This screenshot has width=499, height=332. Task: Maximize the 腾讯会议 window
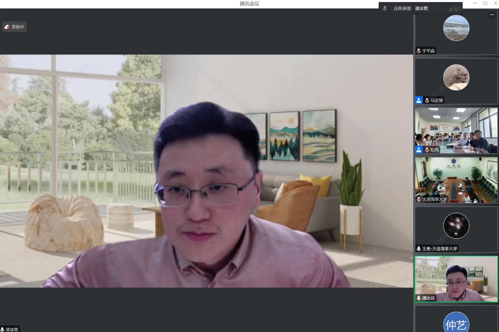(x=485, y=3)
